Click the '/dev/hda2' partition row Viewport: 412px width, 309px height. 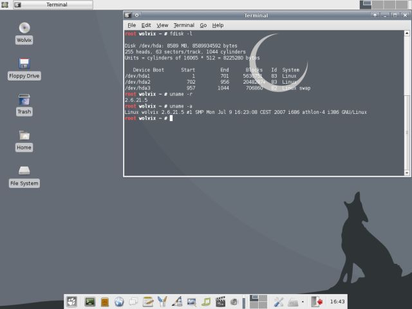[x=211, y=82]
